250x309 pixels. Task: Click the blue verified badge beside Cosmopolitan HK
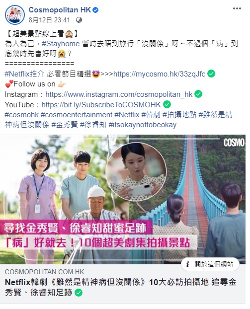pyautogui.click(x=95, y=10)
